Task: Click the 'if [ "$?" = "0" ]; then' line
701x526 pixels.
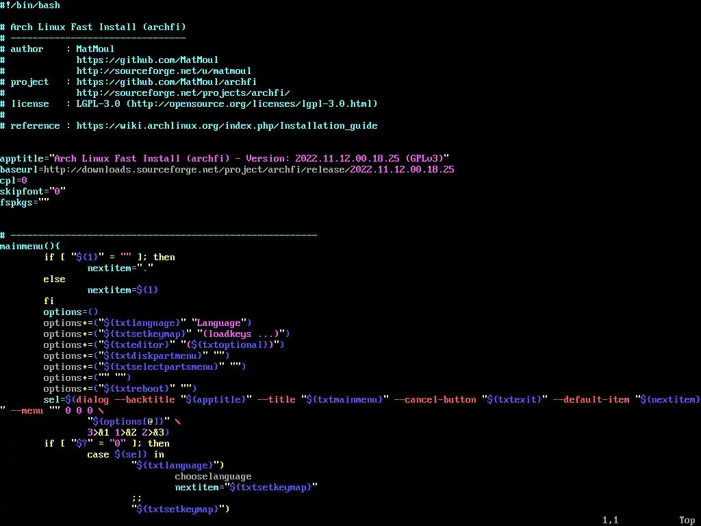Action: point(106,444)
